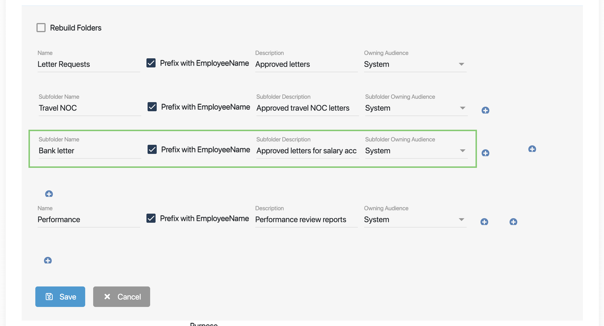Click the Performance review reports description field
This screenshot has width=604, height=326.
[x=306, y=219]
